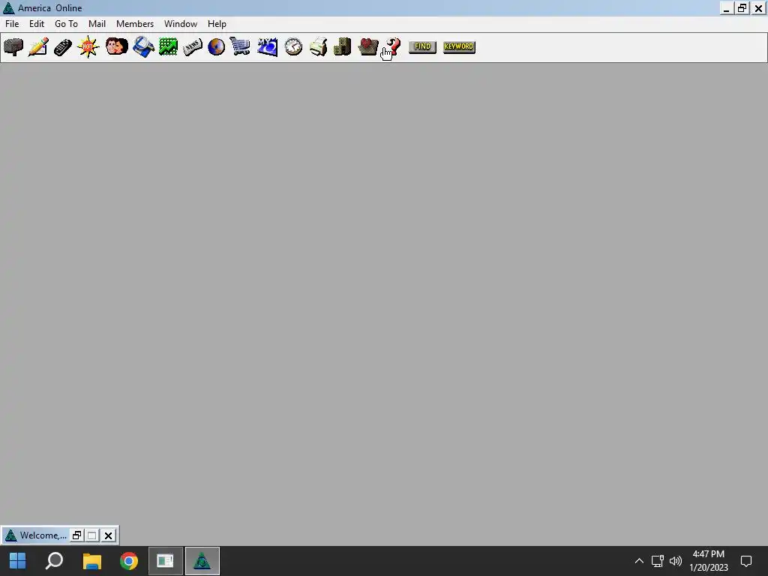
Task: Open the Window menu
Action: (181, 24)
